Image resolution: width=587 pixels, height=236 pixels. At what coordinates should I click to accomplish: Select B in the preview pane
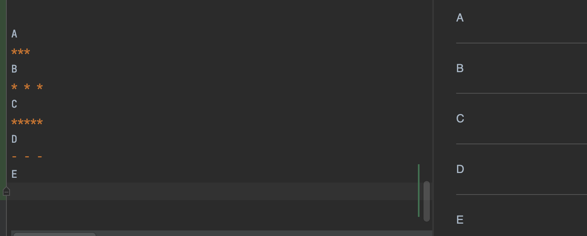click(460, 69)
